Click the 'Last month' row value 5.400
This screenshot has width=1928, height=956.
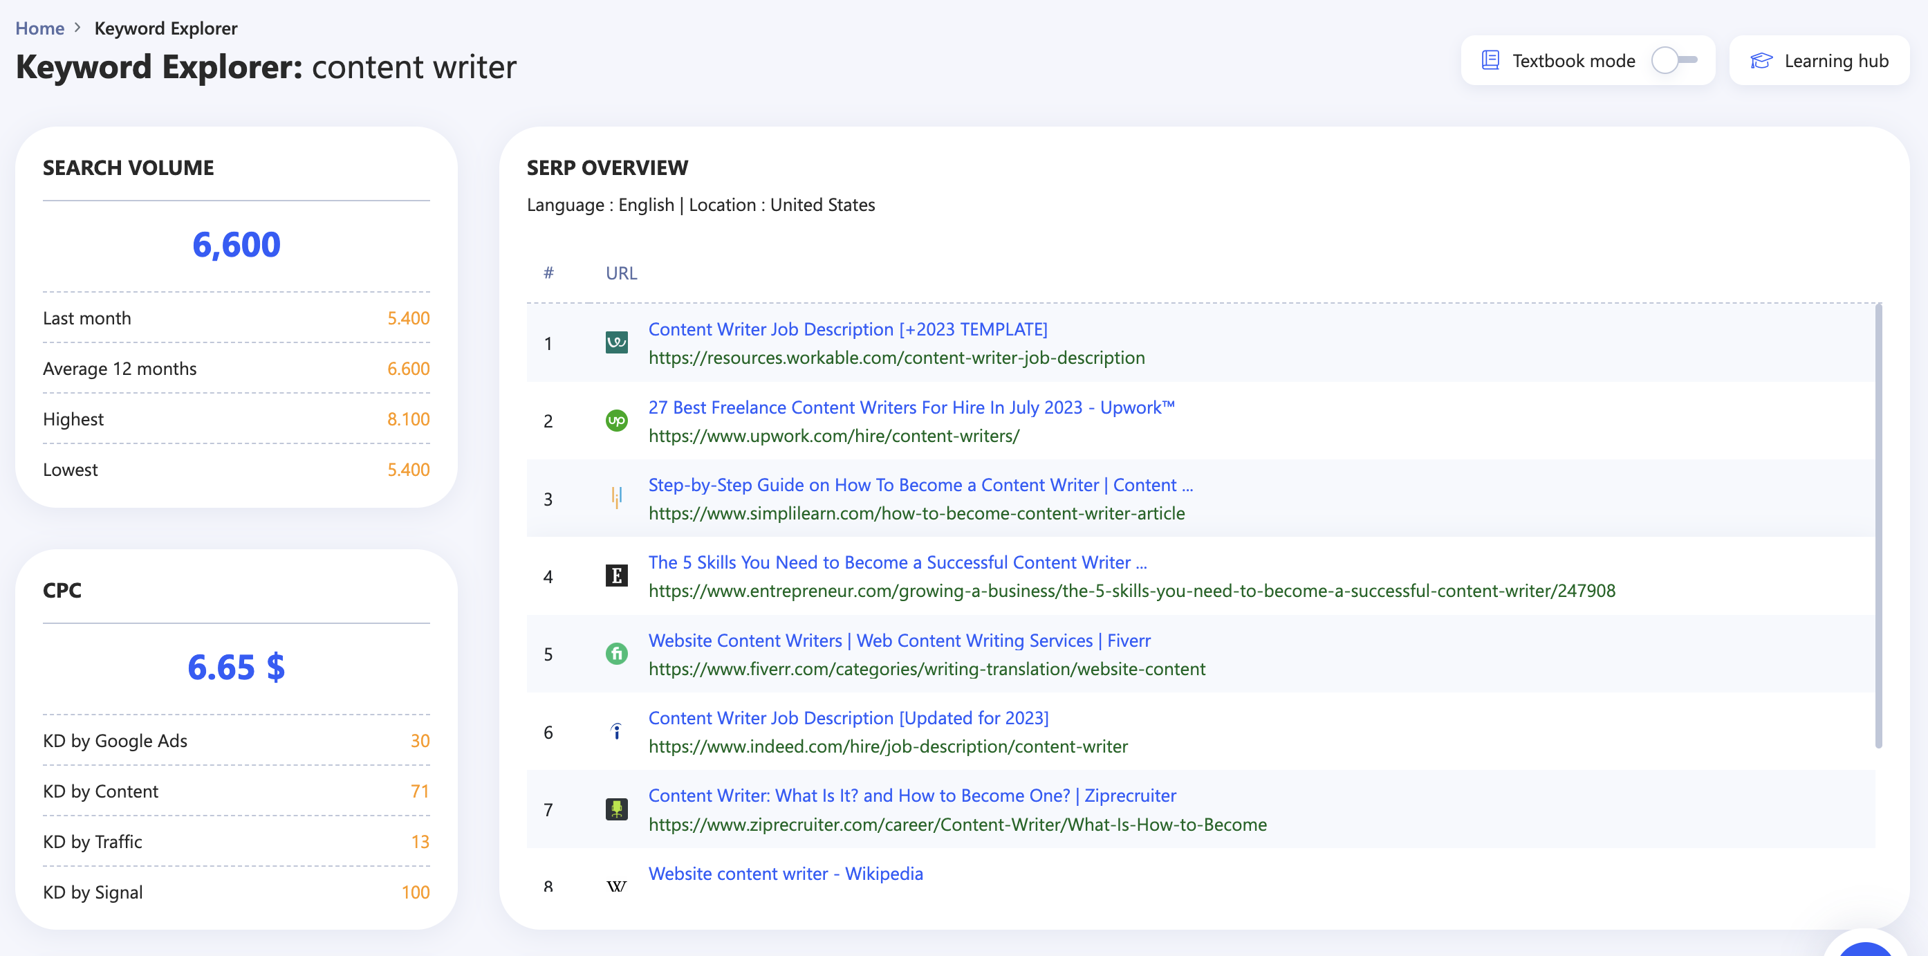click(408, 318)
